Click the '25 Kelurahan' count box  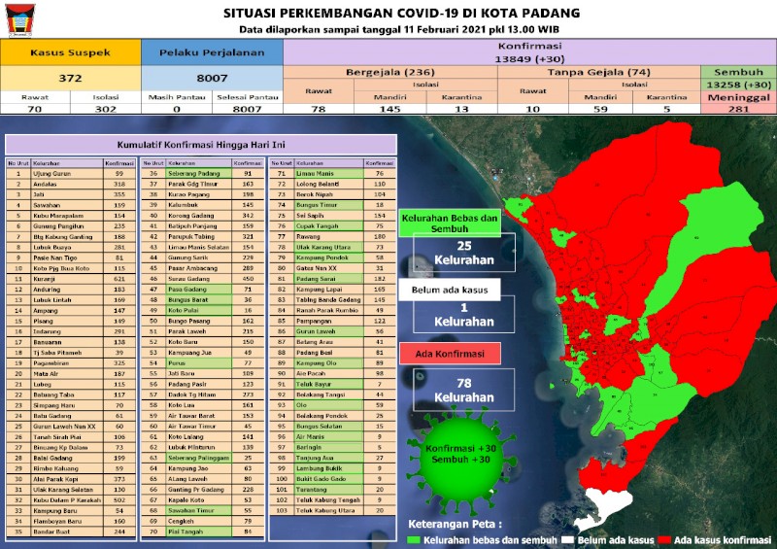[464, 253]
